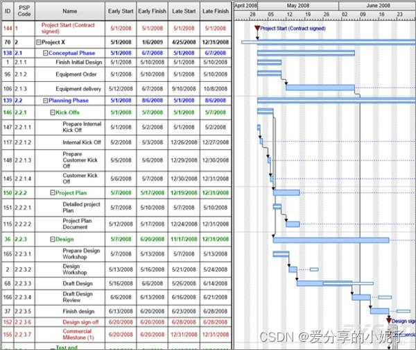Viewport: 416px width, 350px height.
Task: Sort by the Early Start column header
Action: (x=120, y=11)
